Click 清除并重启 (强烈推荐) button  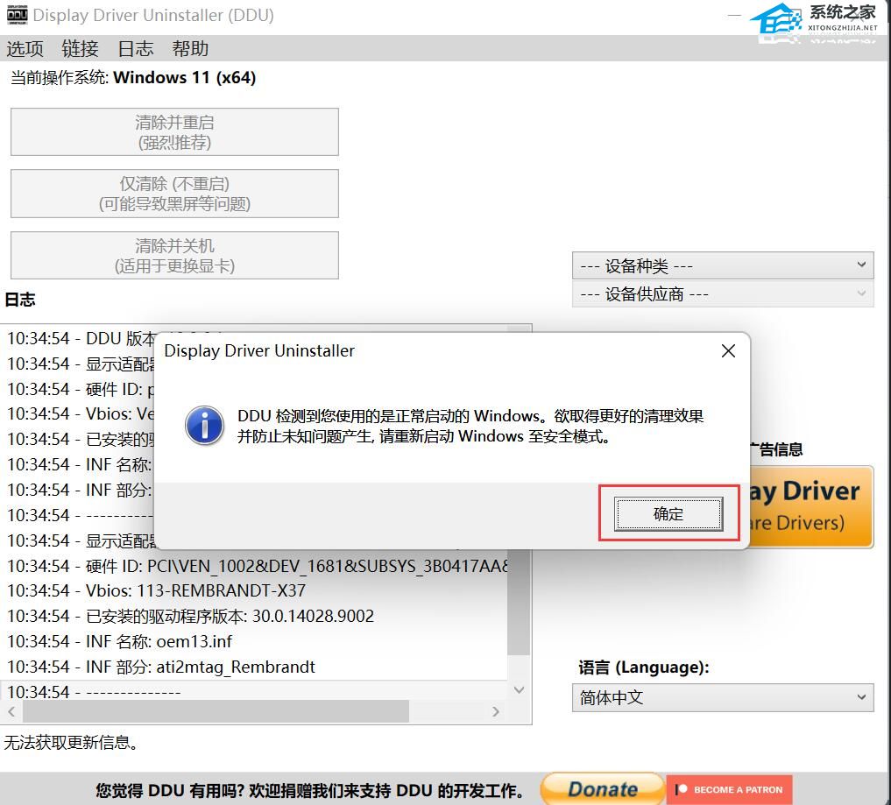pyautogui.click(x=174, y=132)
